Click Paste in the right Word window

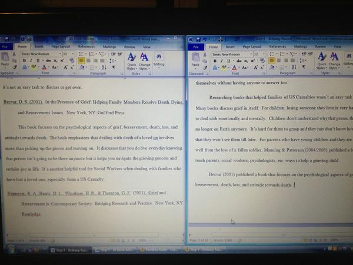coord(195,59)
